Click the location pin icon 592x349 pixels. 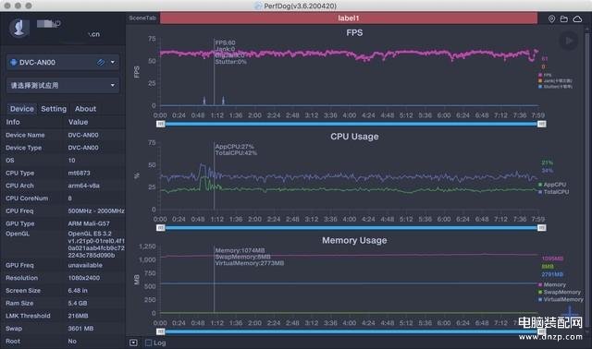(551, 18)
